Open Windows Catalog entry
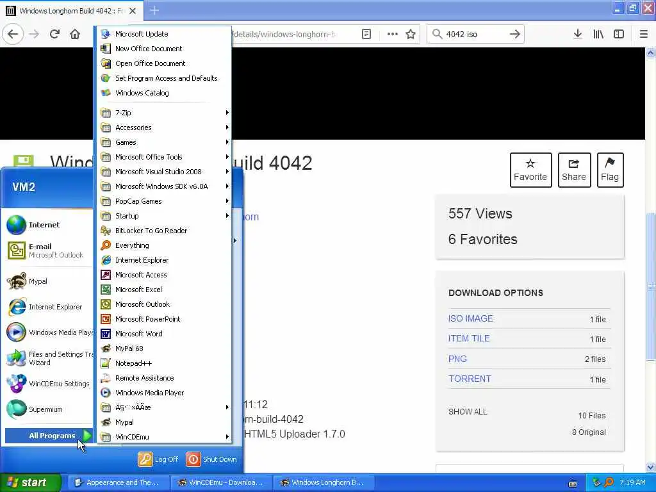The image size is (656, 492). pos(164,93)
